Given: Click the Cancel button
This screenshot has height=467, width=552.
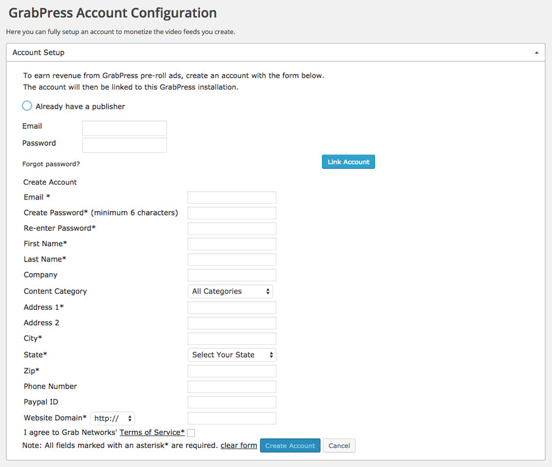Looking at the screenshot, I should (x=339, y=446).
